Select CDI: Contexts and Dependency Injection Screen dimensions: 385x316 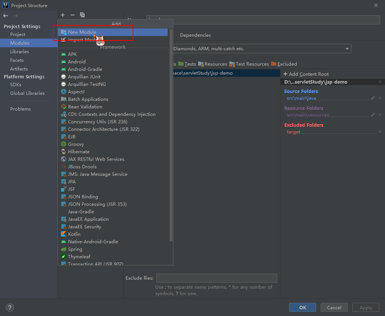(114, 114)
